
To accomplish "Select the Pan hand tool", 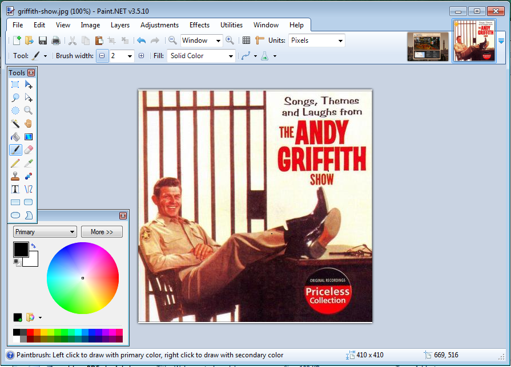I will point(29,124).
